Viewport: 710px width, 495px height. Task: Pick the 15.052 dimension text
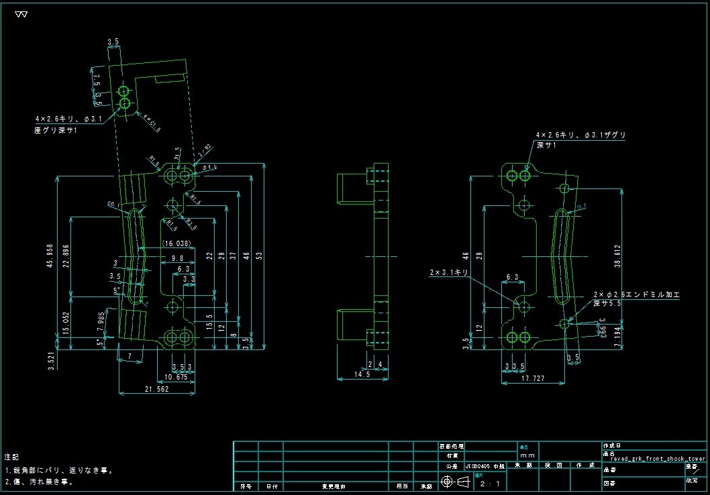click(66, 323)
